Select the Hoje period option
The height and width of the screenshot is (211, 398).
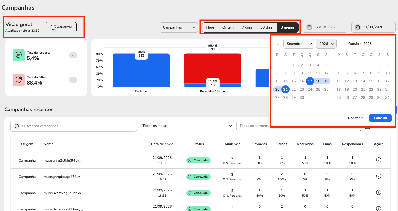[x=210, y=27]
